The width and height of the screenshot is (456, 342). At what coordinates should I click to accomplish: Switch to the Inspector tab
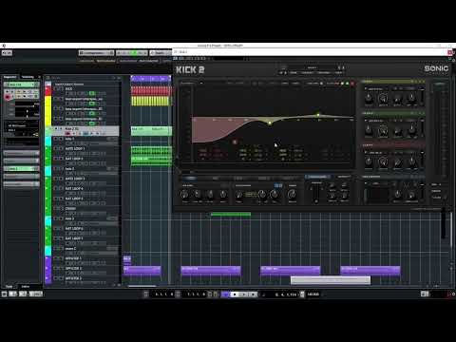point(9,77)
